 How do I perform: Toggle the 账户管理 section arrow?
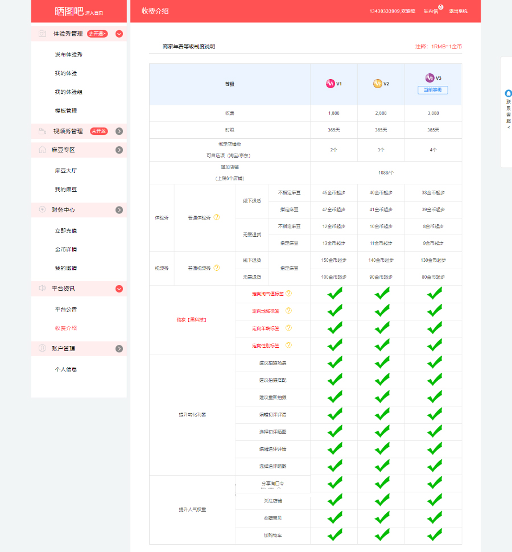click(x=119, y=348)
